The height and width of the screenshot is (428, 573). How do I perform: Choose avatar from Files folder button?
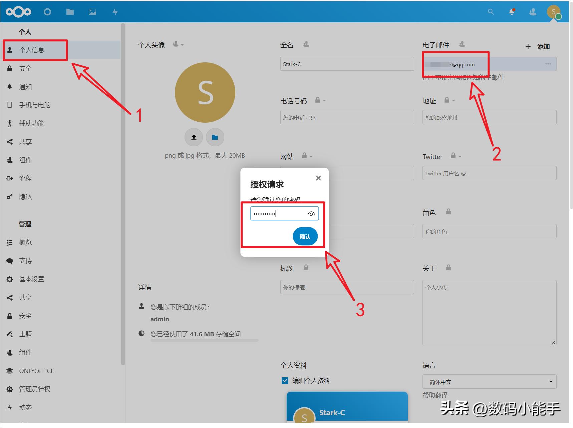215,137
